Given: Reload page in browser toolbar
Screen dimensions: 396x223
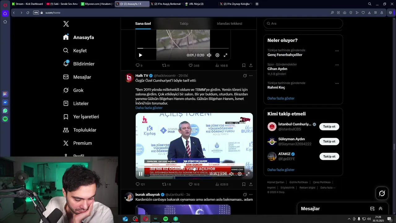Looking at the screenshot, I should point(28,13).
